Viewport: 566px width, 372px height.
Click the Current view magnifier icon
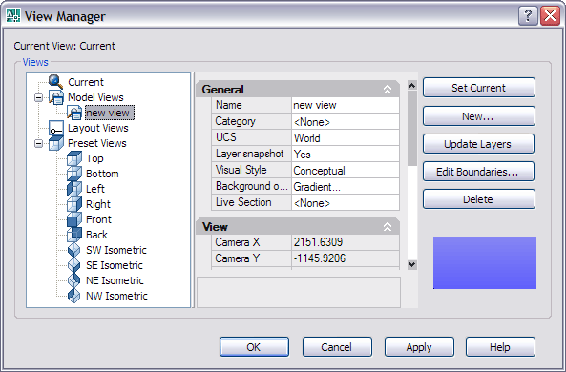[x=56, y=81]
